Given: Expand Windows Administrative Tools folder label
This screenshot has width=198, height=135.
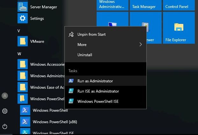Looking at the screenshot, I should pos(48,76).
